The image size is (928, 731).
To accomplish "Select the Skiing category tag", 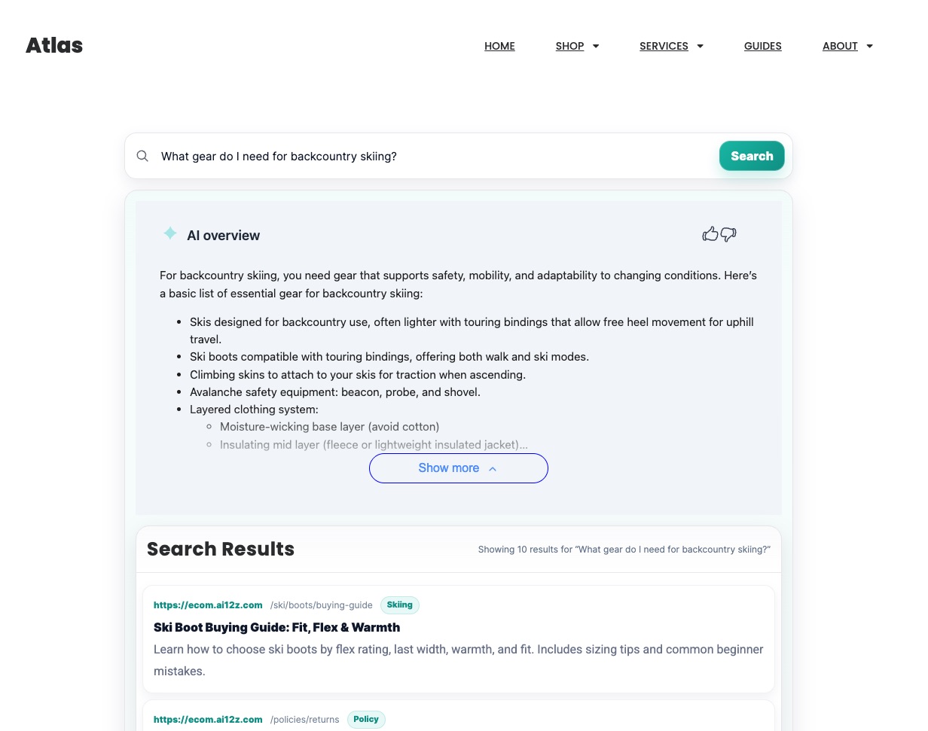I will click(x=399, y=605).
